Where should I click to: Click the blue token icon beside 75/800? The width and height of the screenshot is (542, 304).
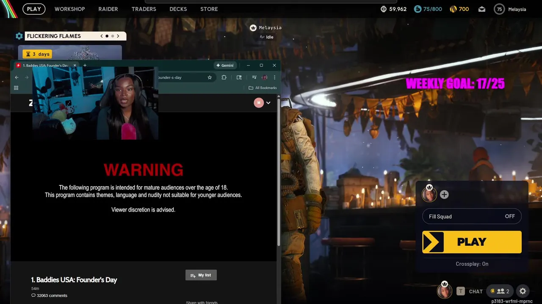(418, 9)
